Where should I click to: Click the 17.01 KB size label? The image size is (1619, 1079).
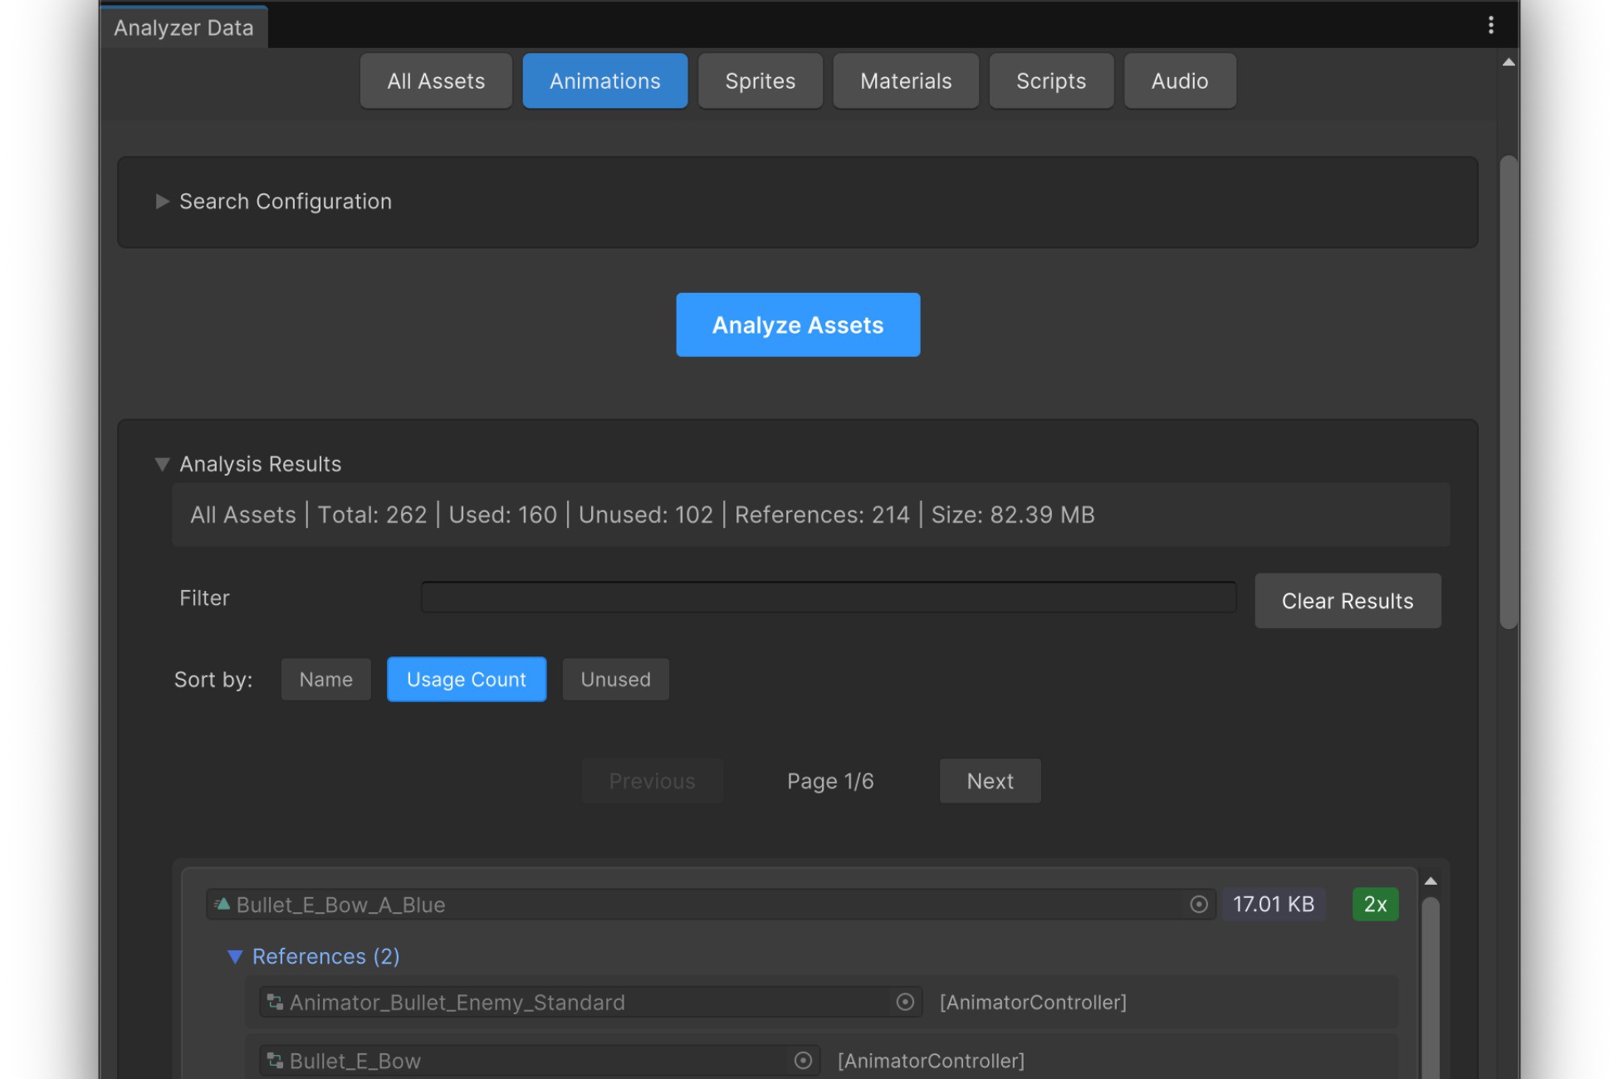point(1273,904)
